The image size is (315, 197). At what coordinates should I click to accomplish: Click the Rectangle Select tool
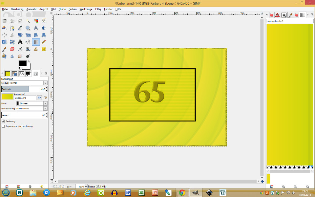pyautogui.click(x=4, y=21)
